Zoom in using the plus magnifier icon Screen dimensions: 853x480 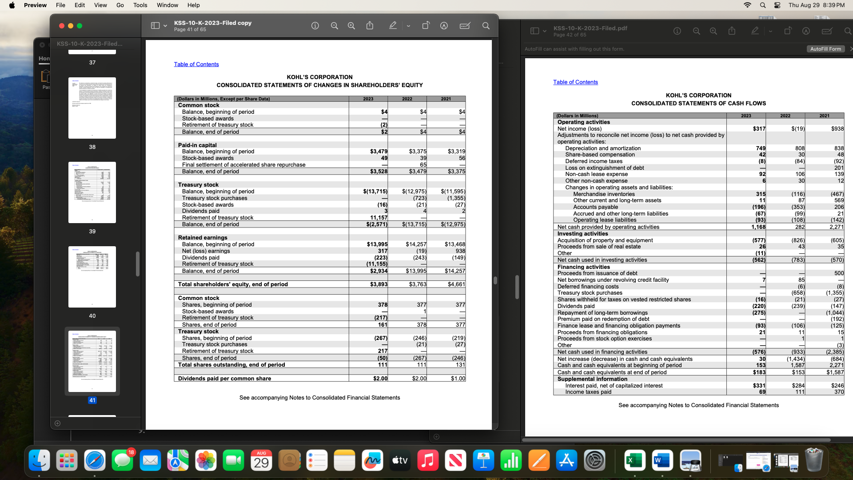[351, 26]
